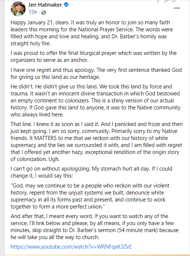Click the paragraph starting 'Happy January 21, dears'
190x256 pixels.
[x=92, y=33]
